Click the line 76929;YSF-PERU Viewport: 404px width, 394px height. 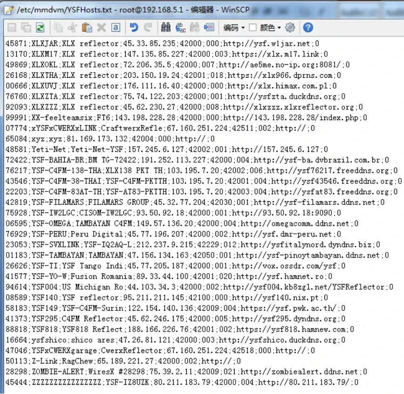(x=173, y=234)
